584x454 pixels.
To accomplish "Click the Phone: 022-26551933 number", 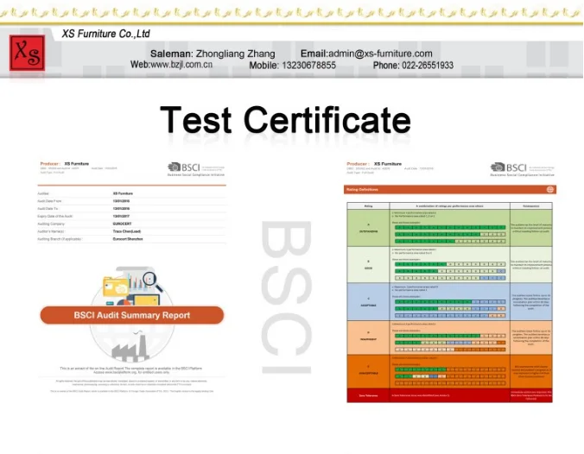I will coord(413,65).
